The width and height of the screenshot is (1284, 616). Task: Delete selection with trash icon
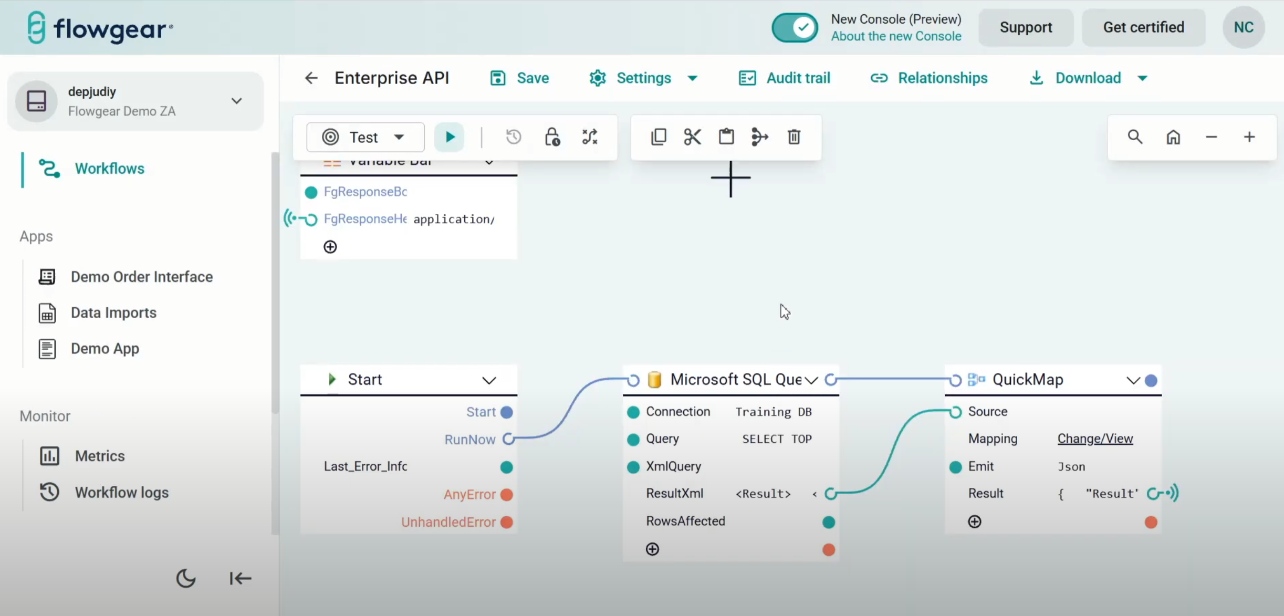[x=794, y=137]
